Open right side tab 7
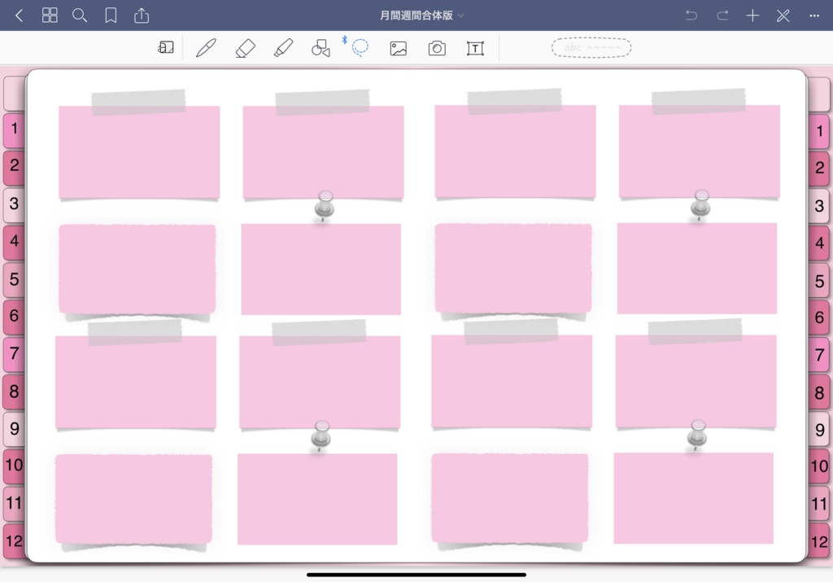 (x=819, y=356)
